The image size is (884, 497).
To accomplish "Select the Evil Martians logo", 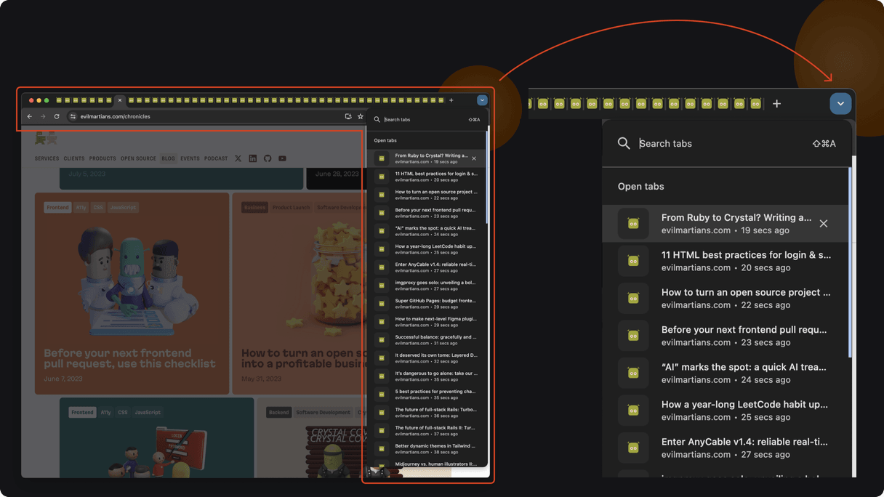I will (45, 138).
